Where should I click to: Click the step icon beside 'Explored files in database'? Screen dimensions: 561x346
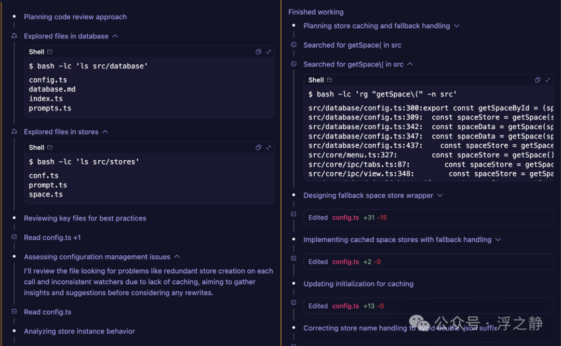pyautogui.click(x=14, y=36)
